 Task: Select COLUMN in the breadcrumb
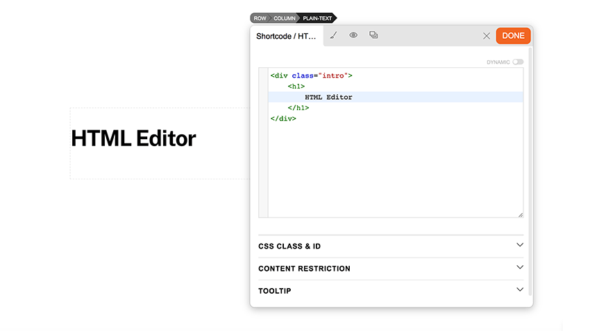coord(284,18)
